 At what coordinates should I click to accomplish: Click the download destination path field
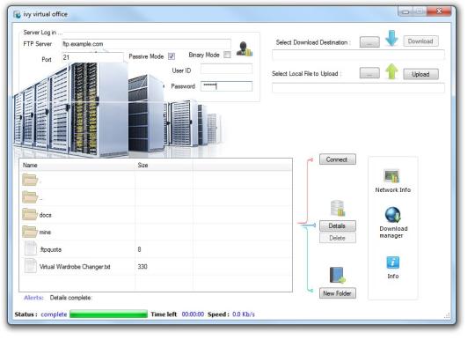[x=358, y=55]
